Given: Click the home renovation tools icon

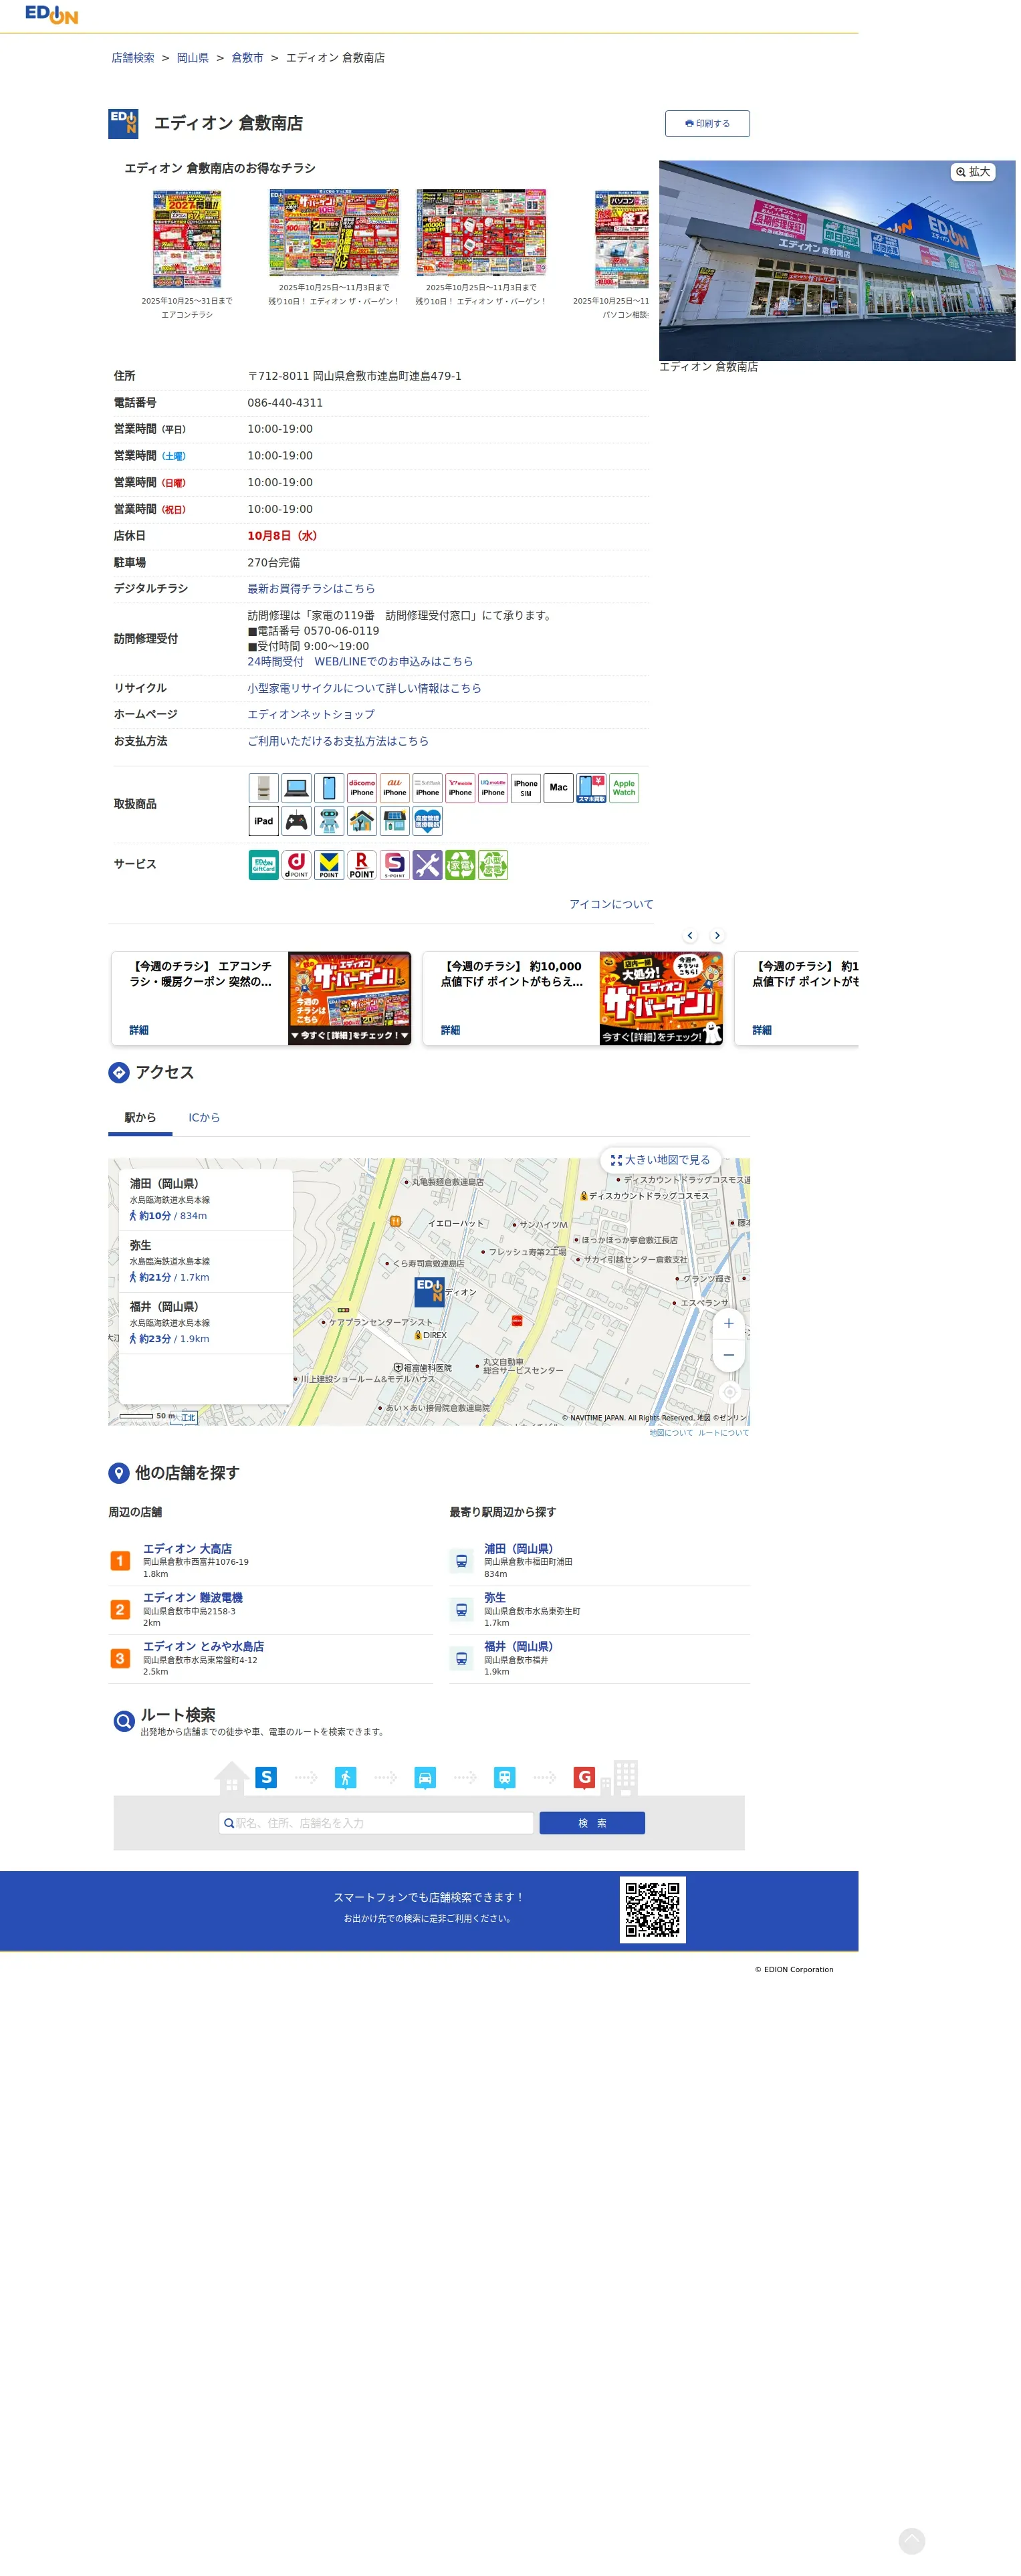Looking at the screenshot, I should [362, 821].
